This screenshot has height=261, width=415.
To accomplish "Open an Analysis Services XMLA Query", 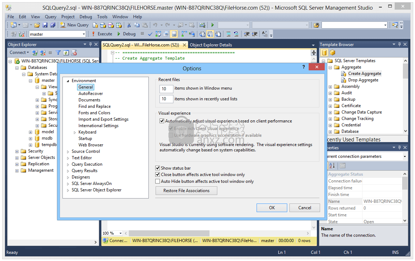I will 119,25.
